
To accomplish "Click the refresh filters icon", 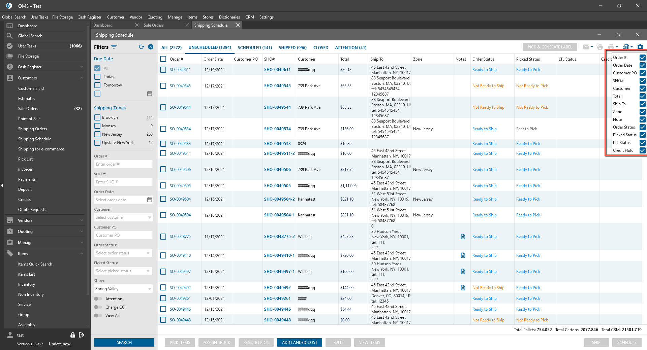I will (141, 47).
